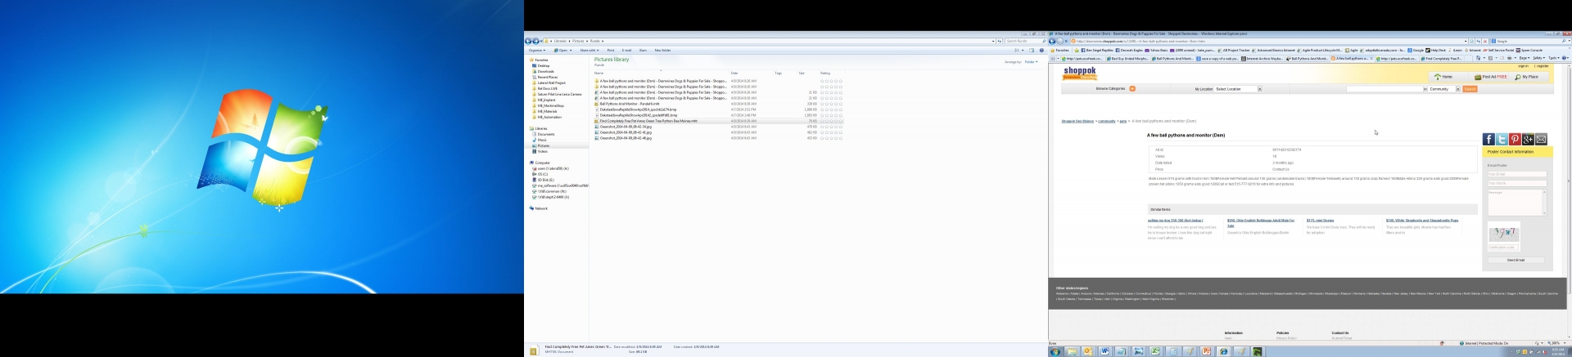Open the Select Location dropdown
The width and height of the screenshot is (1572, 357).
(1239, 89)
